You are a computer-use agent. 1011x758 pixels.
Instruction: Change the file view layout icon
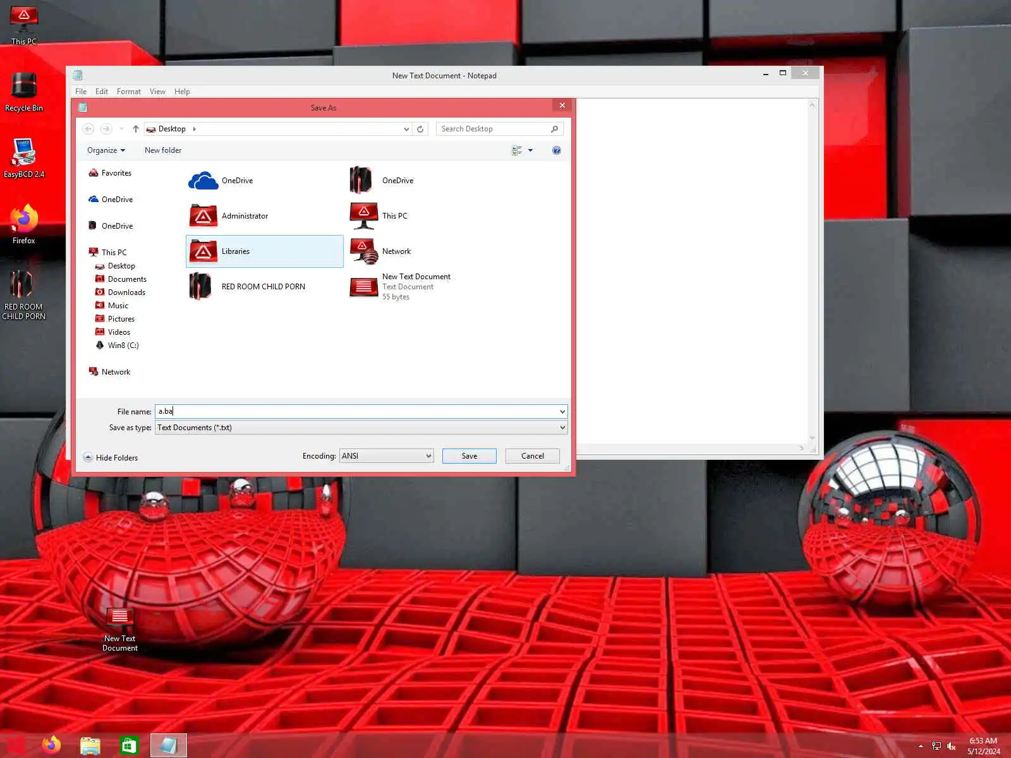tap(517, 150)
